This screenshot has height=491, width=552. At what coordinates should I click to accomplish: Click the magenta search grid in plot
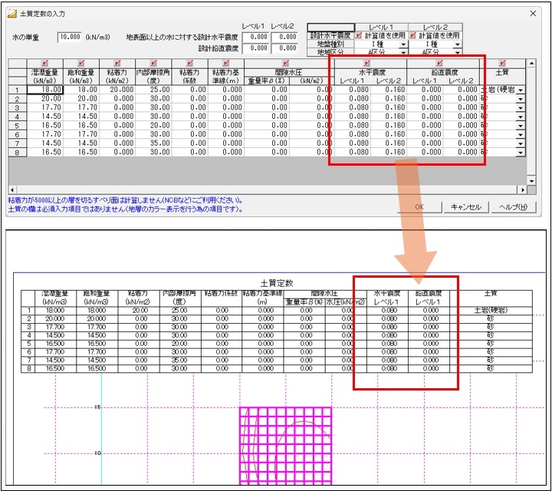pyautogui.click(x=285, y=446)
